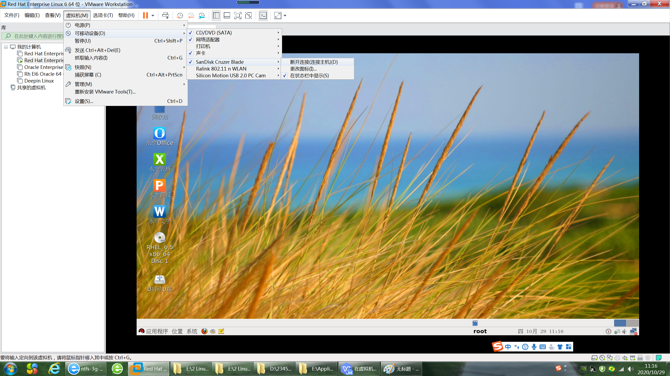Click 断开连接(连接主机)(D) option
670x376 pixels.
314,62
